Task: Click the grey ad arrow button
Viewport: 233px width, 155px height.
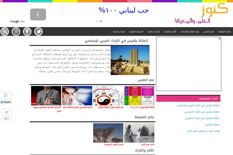Action: (x=38, y=14)
